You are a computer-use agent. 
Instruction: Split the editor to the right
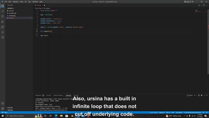click(204, 5)
